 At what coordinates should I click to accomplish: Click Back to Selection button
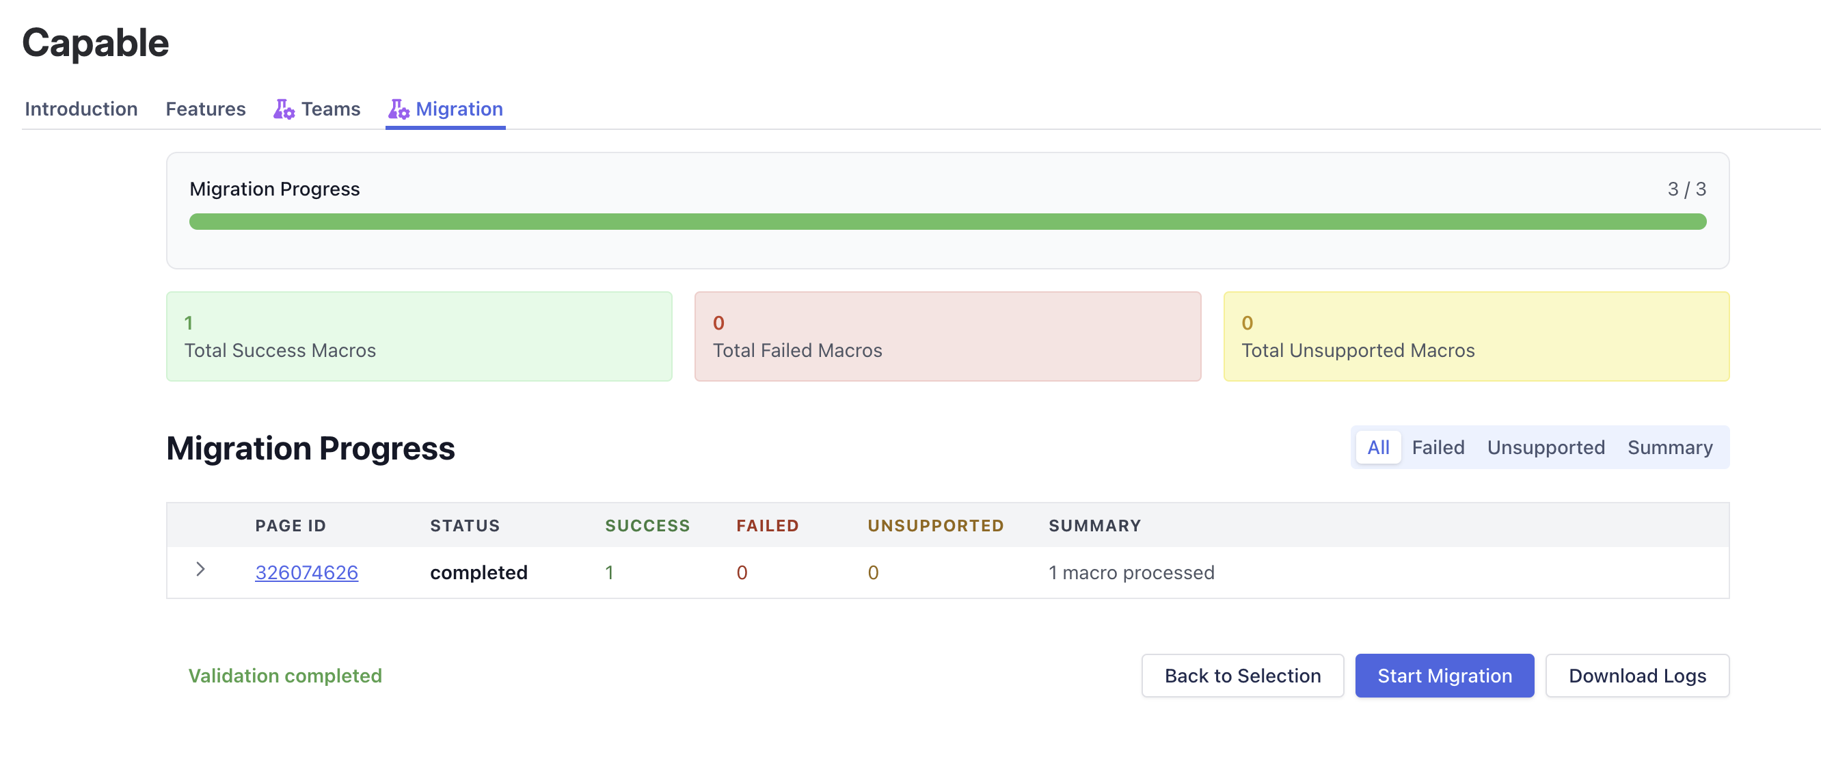click(x=1242, y=676)
